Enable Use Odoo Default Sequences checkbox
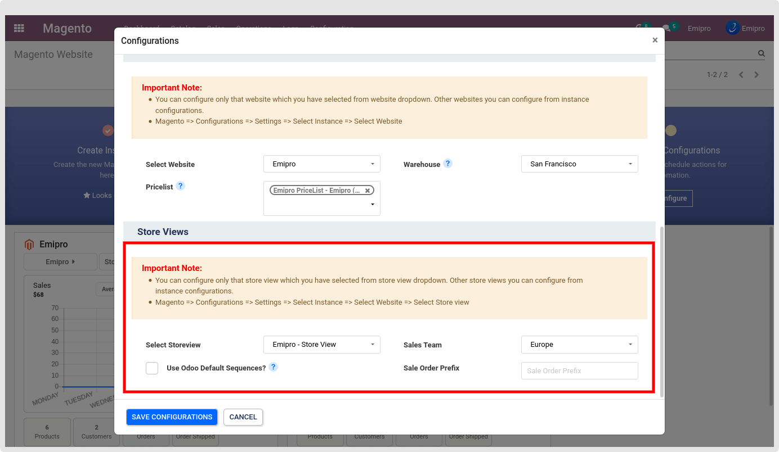779x452 pixels. [152, 368]
